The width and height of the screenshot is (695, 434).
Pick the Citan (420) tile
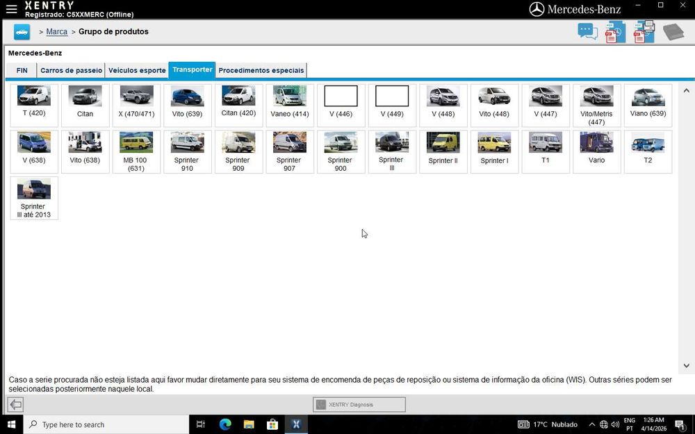238,106
